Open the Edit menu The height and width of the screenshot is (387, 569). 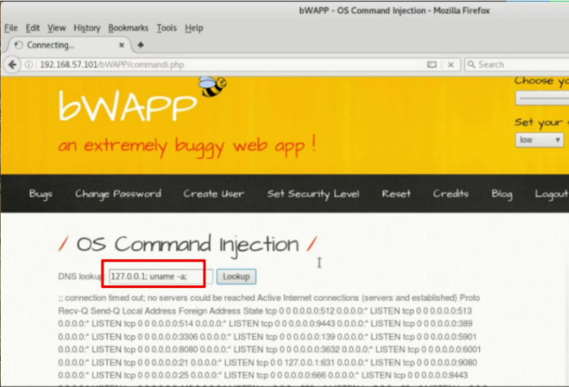[x=33, y=28]
